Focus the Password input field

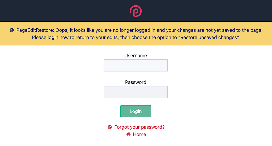click(136, 92)
